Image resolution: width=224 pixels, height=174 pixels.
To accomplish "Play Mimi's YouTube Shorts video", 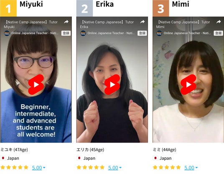I will tap(188, 85).
